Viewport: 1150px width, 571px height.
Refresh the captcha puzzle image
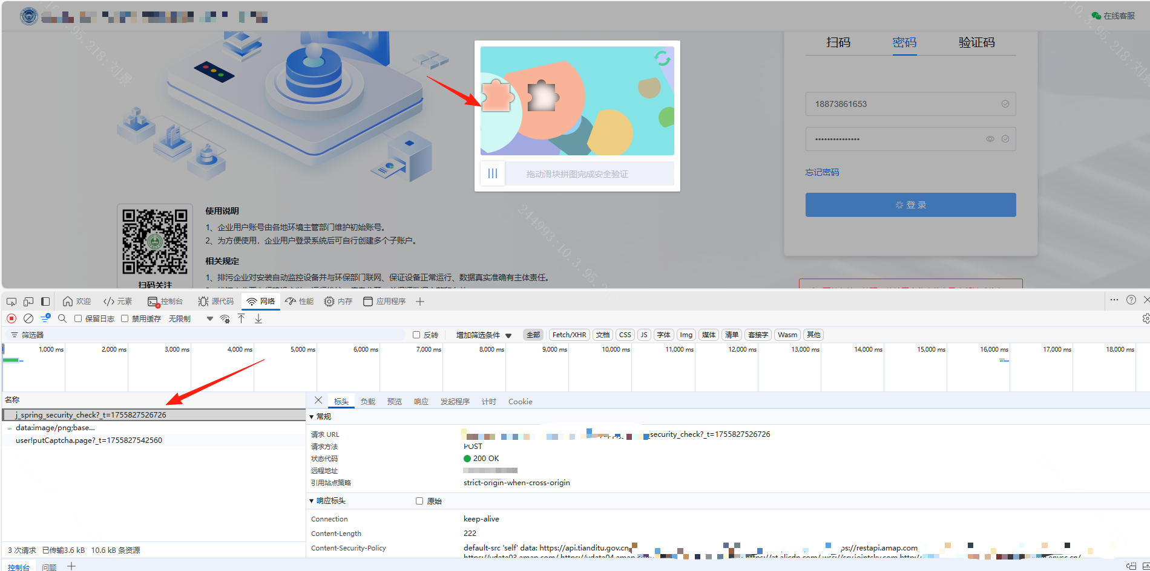coord(662,58)
